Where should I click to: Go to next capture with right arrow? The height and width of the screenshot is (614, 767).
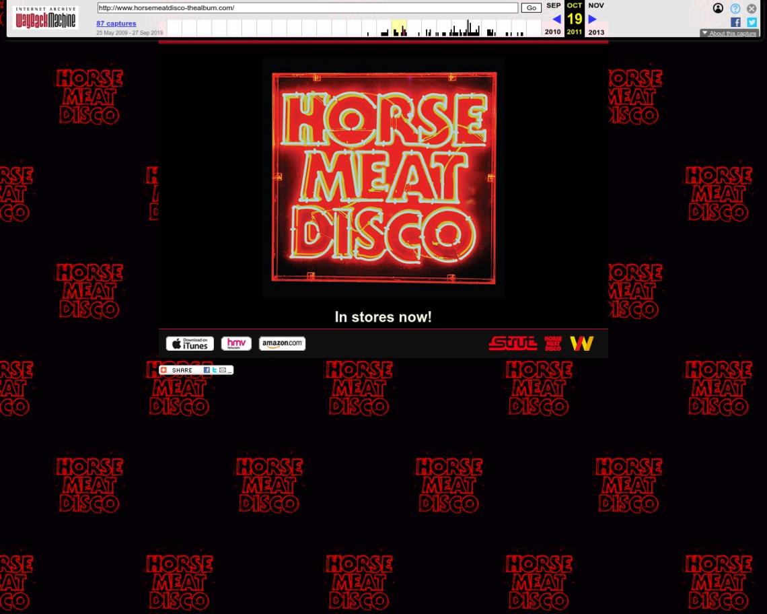pos(592,19)
